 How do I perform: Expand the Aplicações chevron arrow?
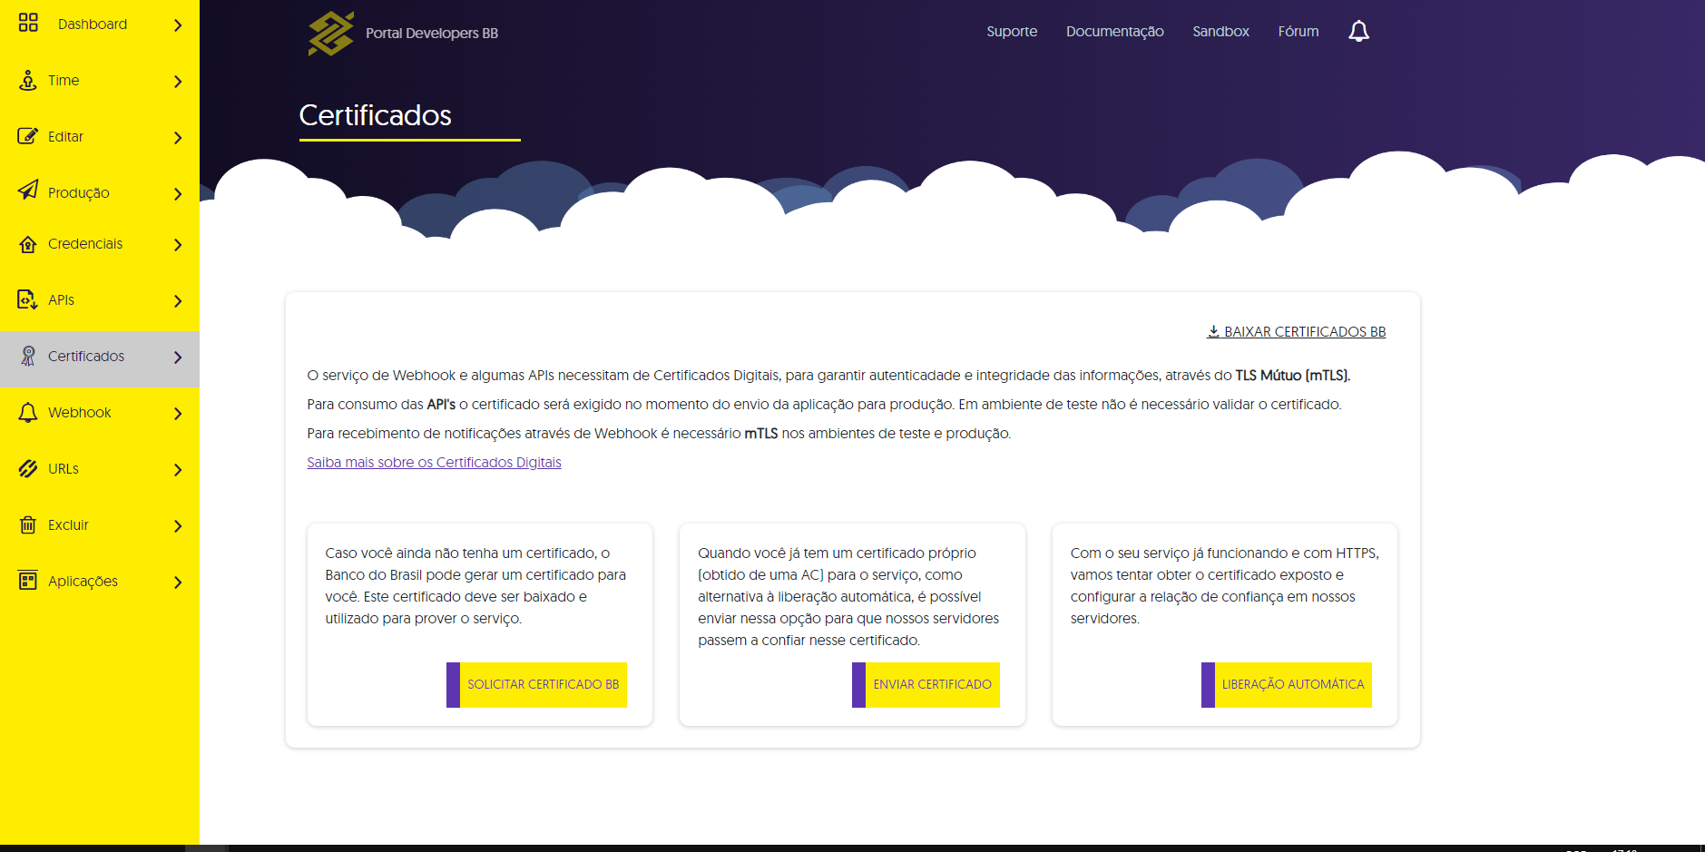[x=178, y=583]
